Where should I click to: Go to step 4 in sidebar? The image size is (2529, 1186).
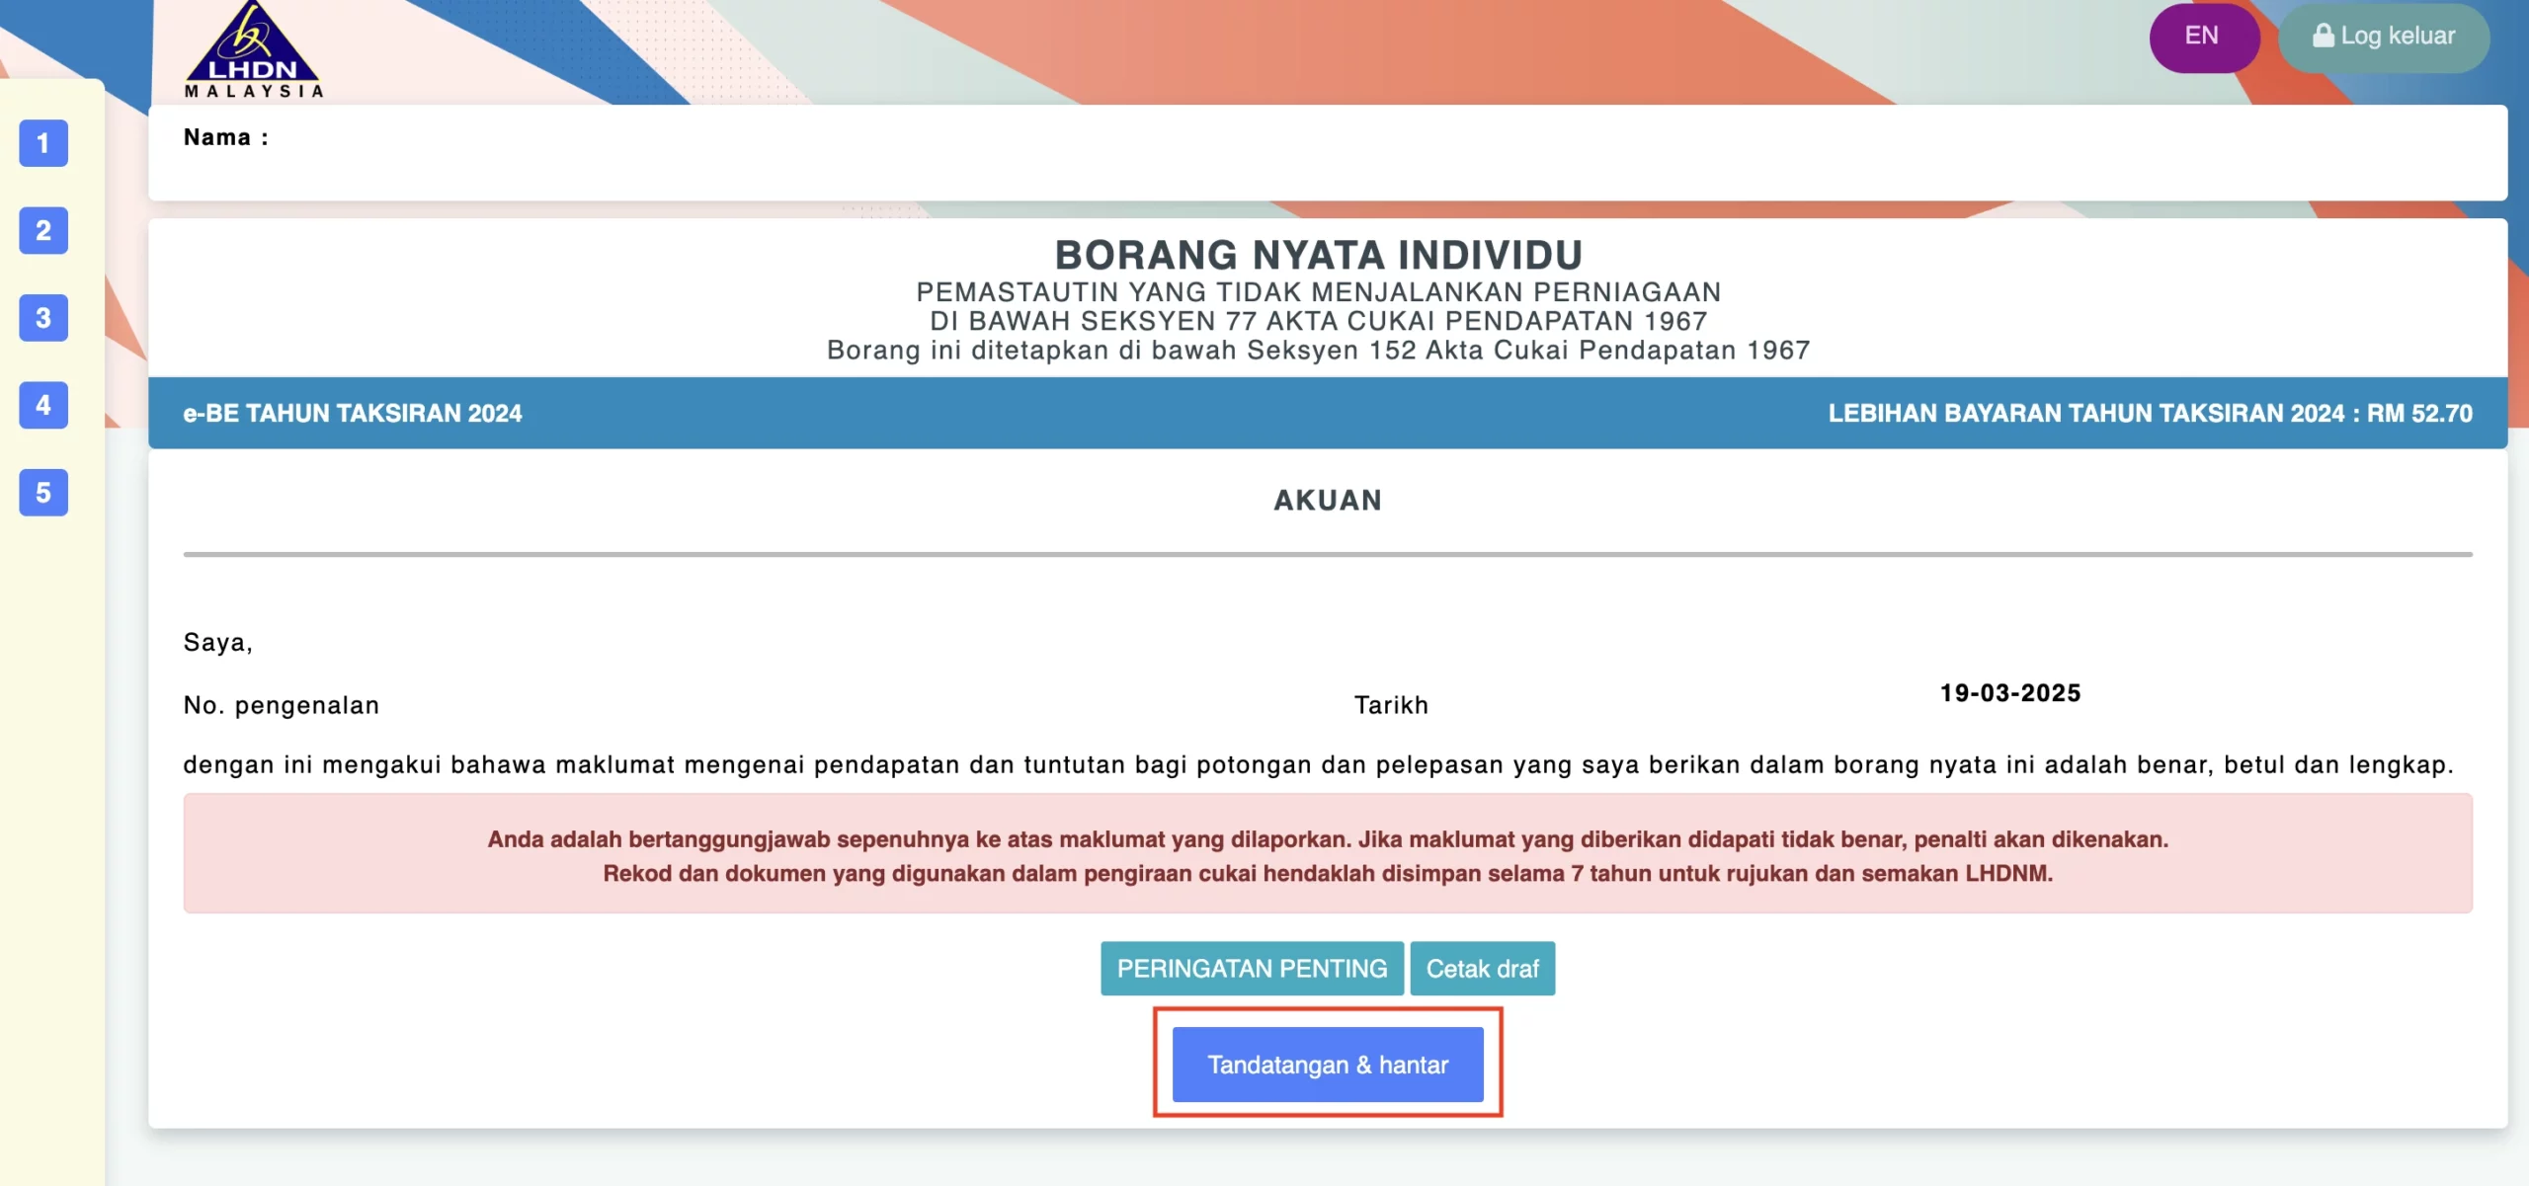(x=43, y=405)
